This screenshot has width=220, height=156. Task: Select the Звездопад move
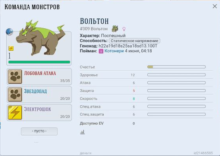(x=39, y=95)
